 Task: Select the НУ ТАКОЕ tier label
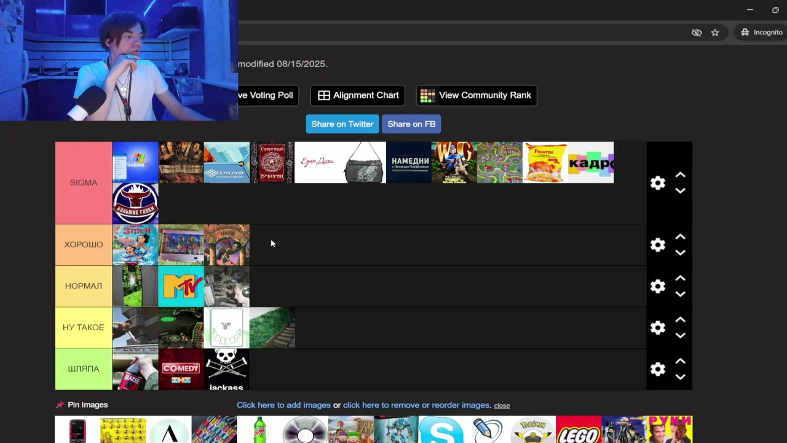coord(84,327)
